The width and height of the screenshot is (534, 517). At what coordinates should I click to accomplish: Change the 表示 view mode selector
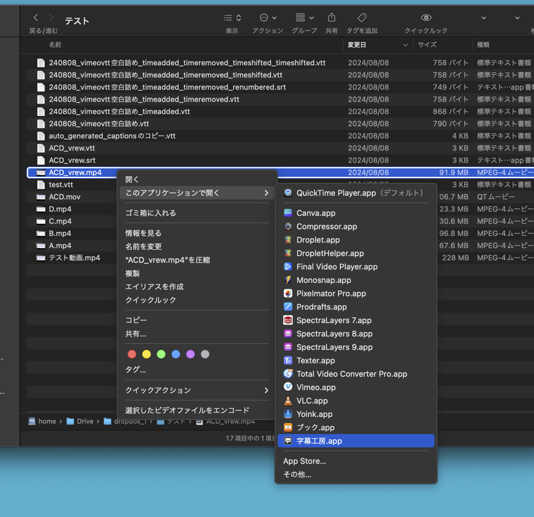pyautogui.click(x=232, y=18)
